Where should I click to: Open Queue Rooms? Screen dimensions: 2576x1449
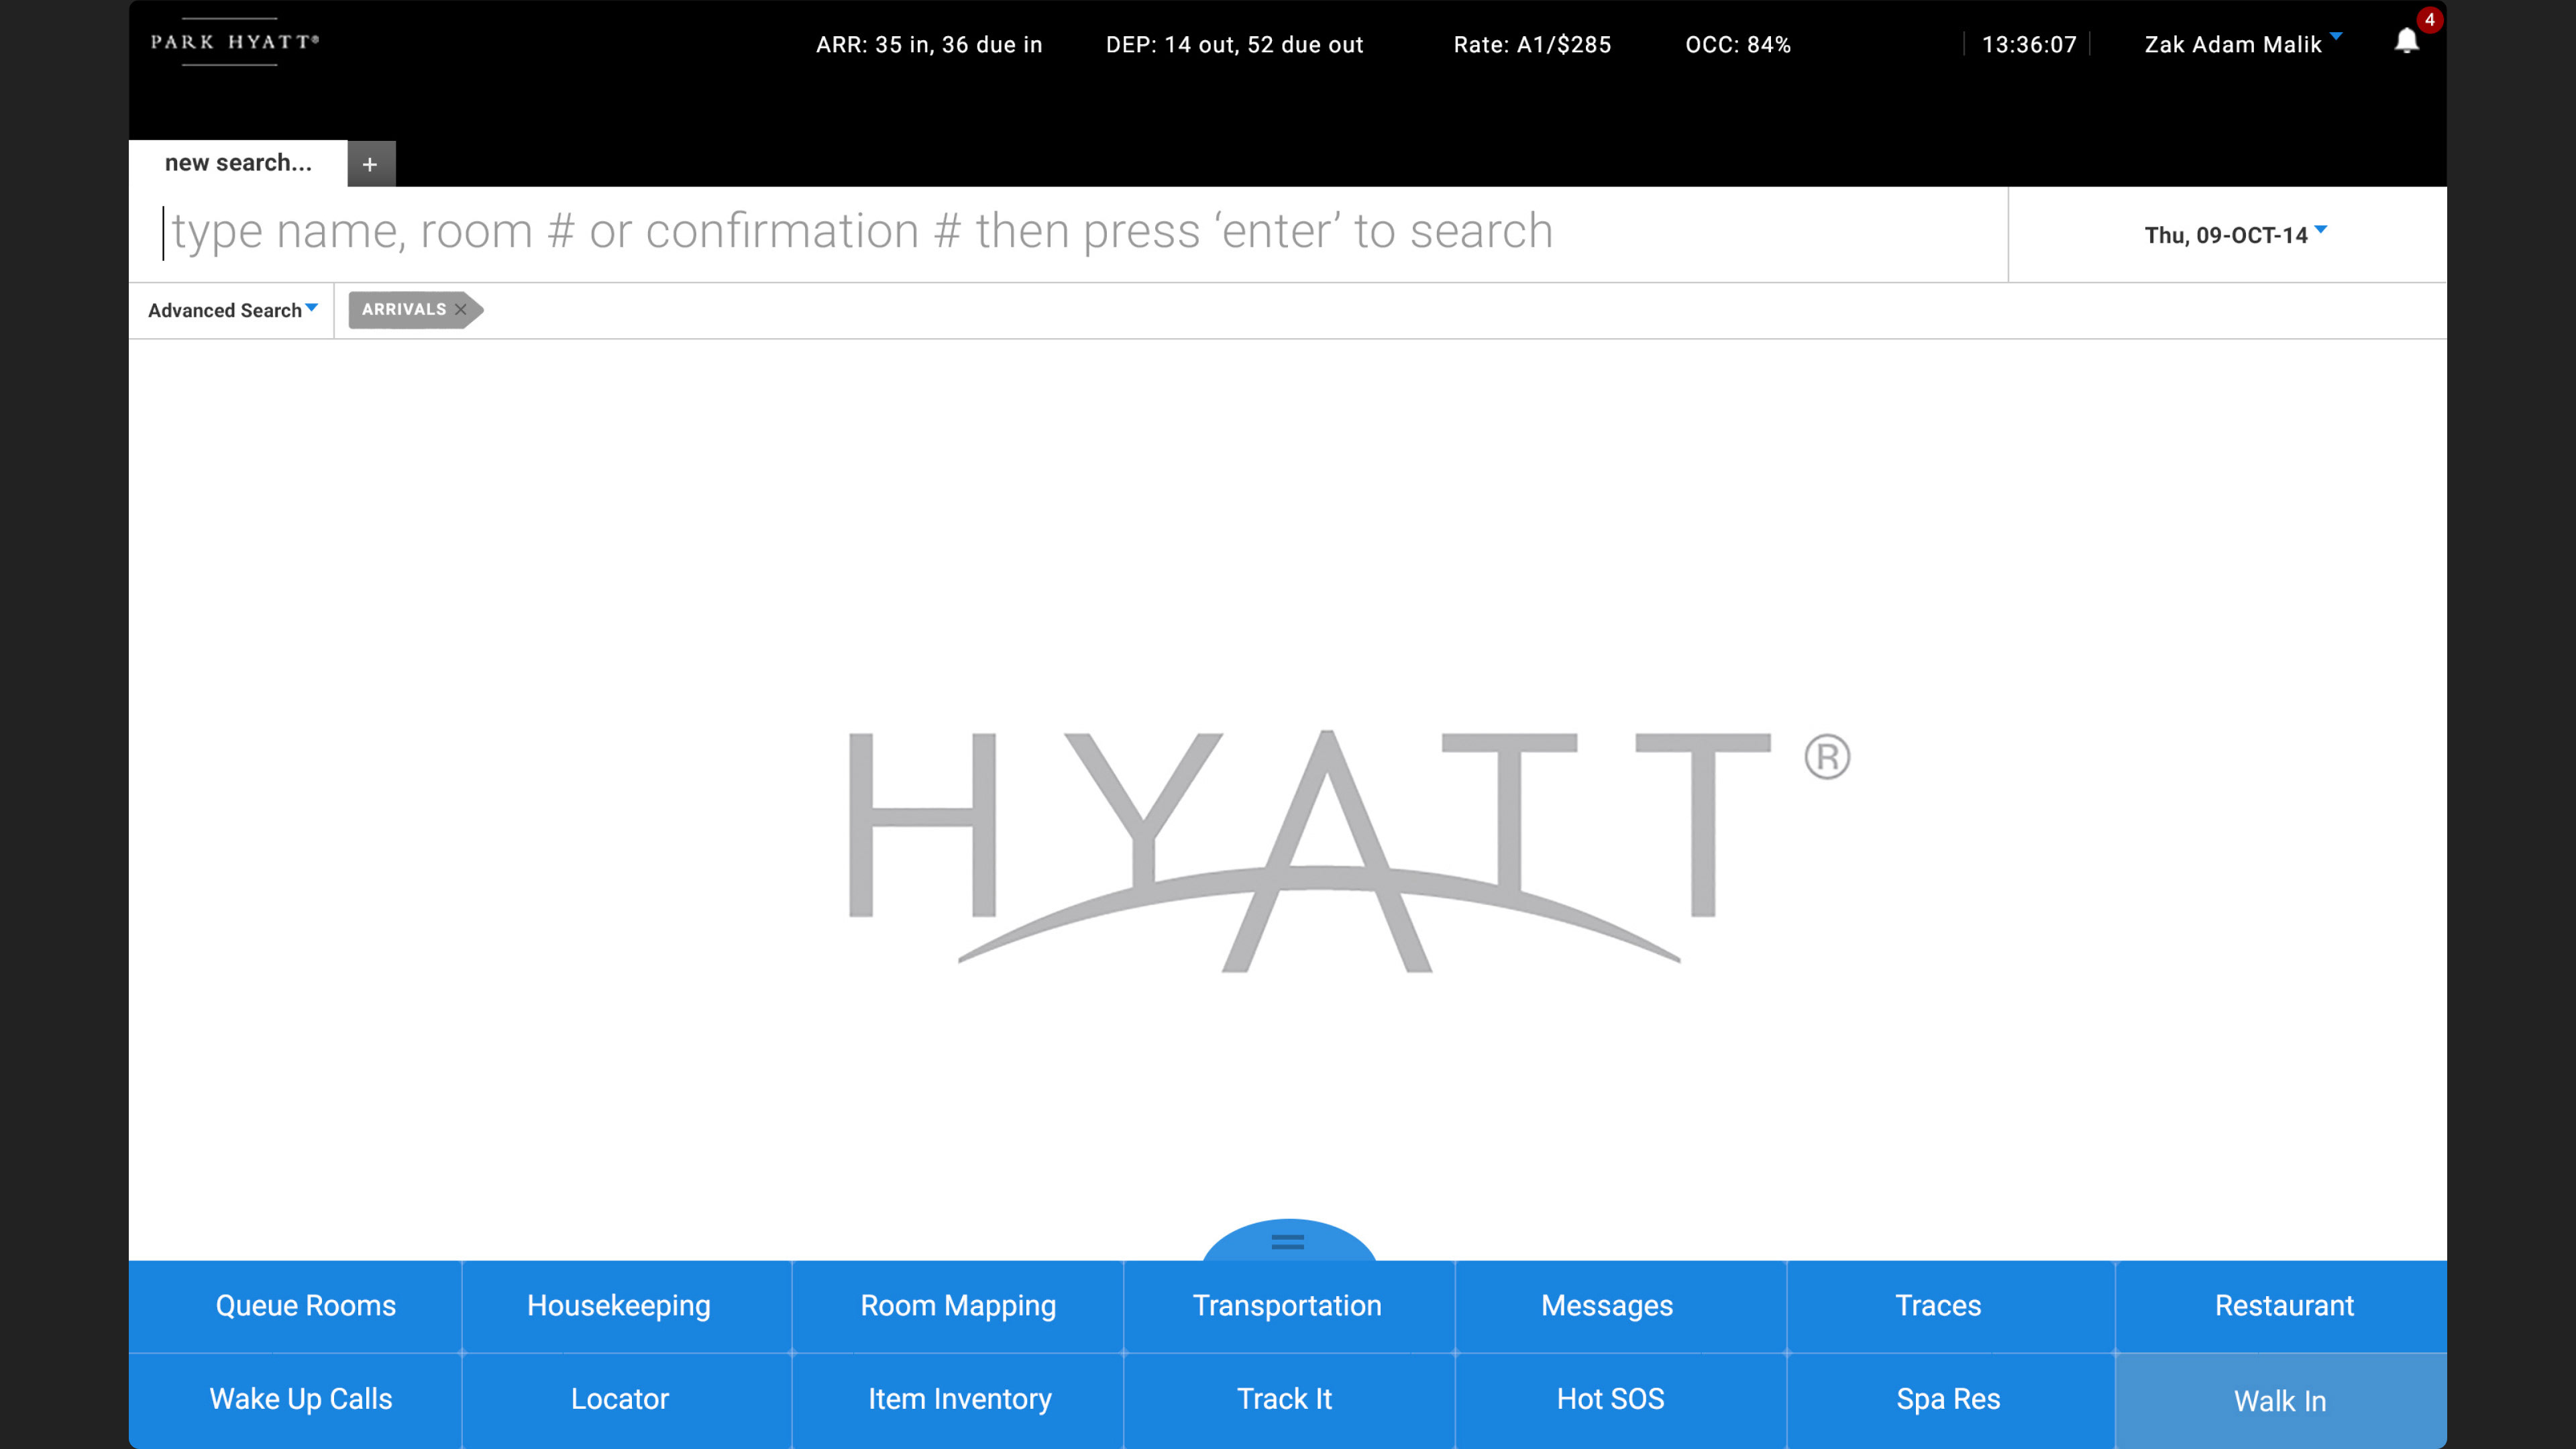[295, 1306]
